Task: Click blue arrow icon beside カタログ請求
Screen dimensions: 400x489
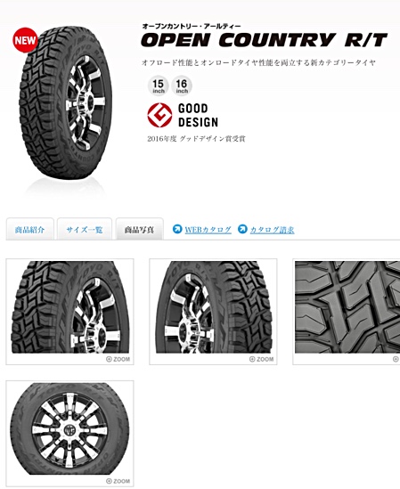Action: 242,229
